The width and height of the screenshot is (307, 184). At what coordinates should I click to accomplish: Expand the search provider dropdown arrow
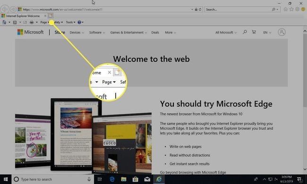(277, 9)
